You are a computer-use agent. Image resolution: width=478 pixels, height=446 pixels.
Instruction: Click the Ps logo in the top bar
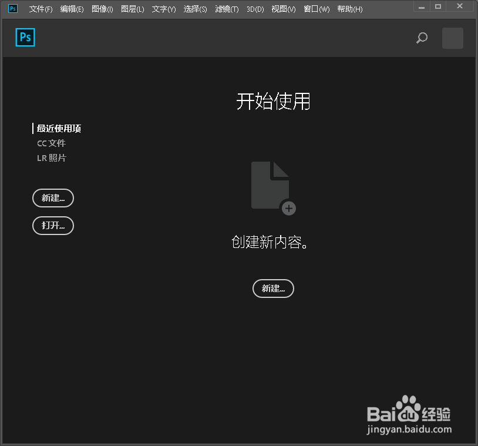25,37
